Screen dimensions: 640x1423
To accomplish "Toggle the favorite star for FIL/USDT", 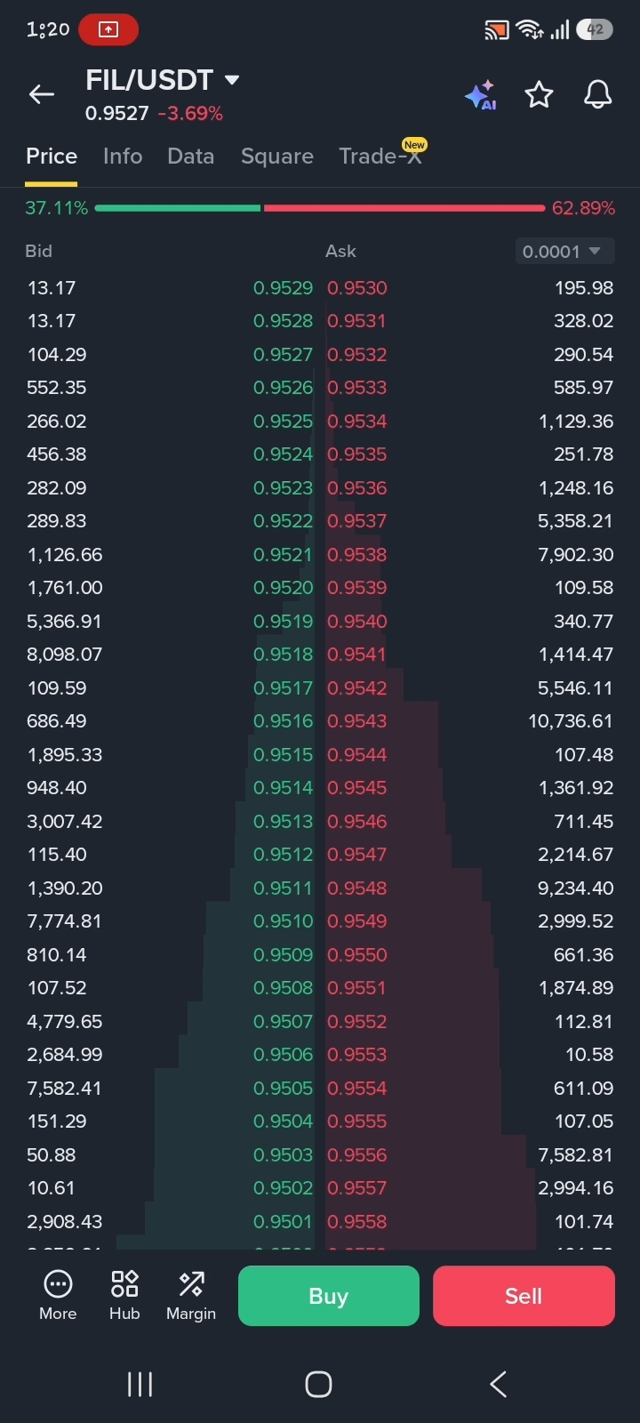I will (x=539, y=94).
